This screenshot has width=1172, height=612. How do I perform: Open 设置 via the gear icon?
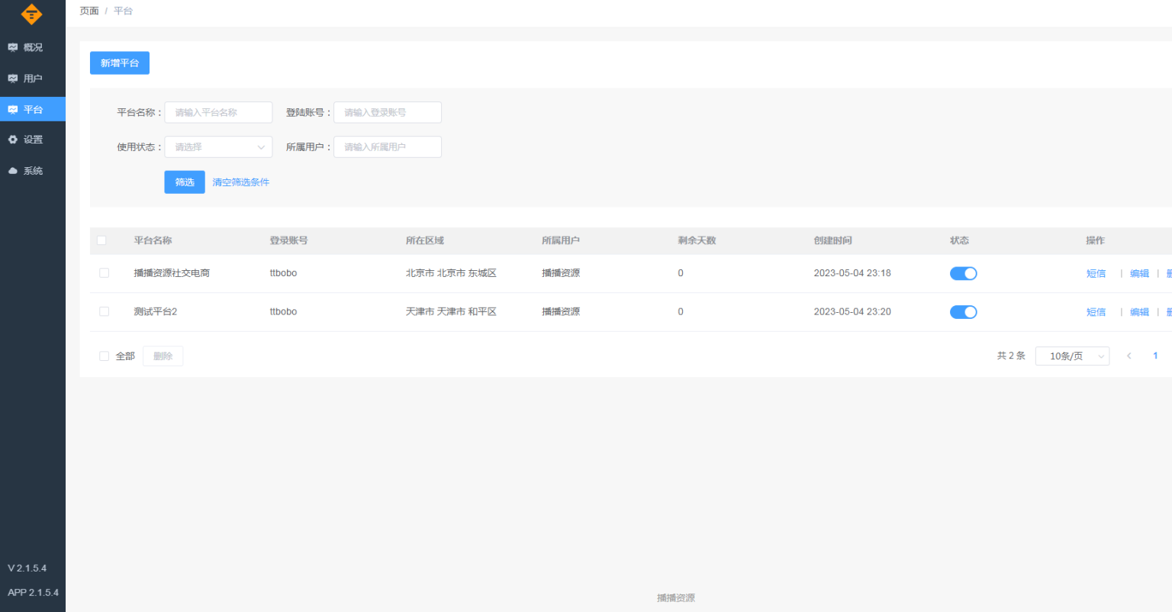(x=31, y=139)
